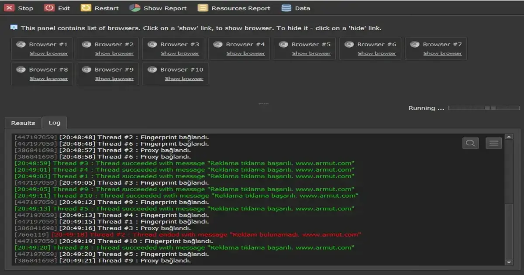Show browser for Browser #3

[x=180, y=53]
